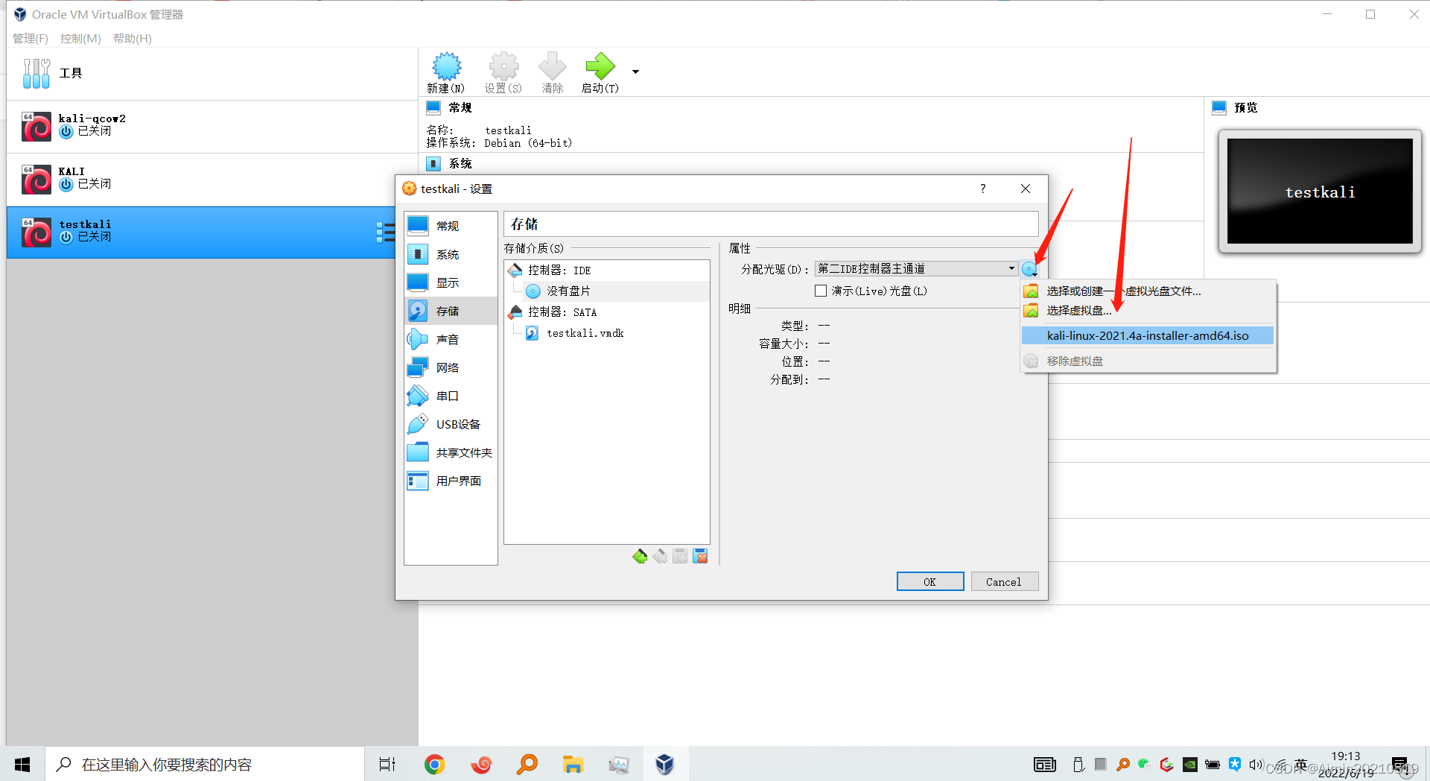Screen dimensions: 1430x781
Task: Click the add attachment icon below storage tree
Action: pos(680,556)
